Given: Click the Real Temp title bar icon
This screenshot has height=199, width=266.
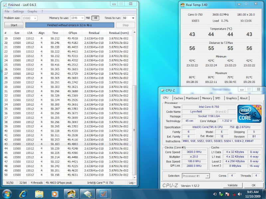Looking at the screenshot, I should (183, 5).
